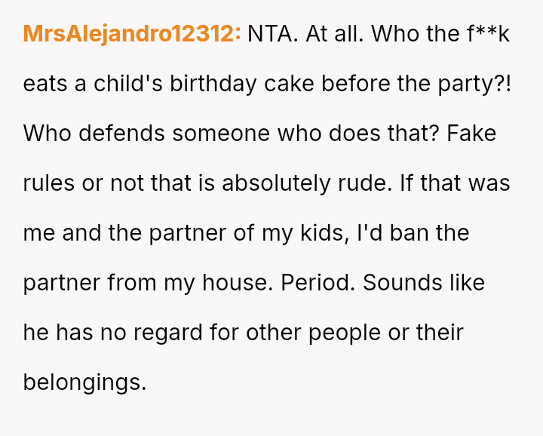This screenshot has width=543, height=436.
Task: Click the word "house." in the comment
Action: [x=240, y=283]
